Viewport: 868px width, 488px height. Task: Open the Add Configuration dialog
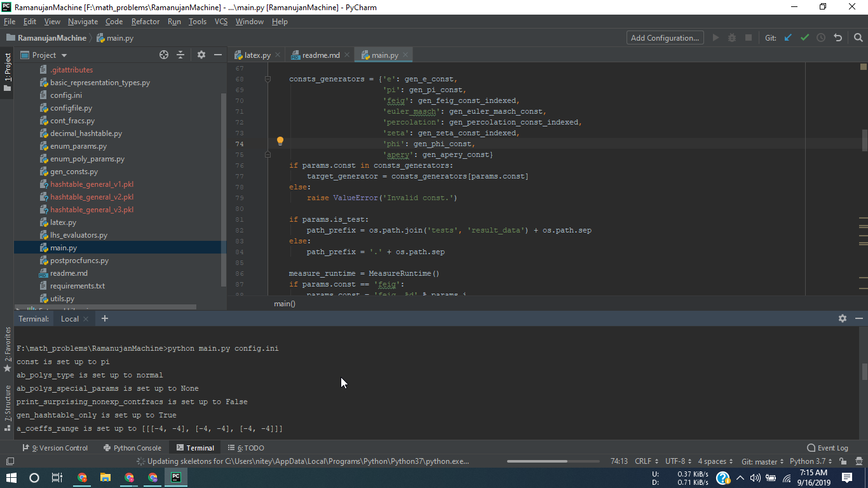point(665,37)
